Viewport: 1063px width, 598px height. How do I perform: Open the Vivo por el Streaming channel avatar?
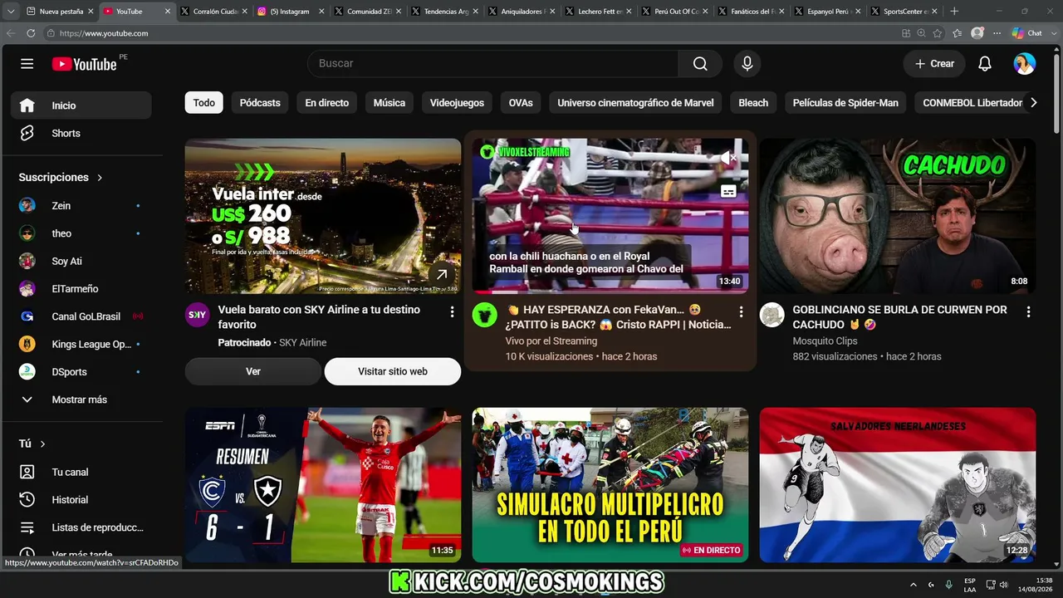click(484, 315)
